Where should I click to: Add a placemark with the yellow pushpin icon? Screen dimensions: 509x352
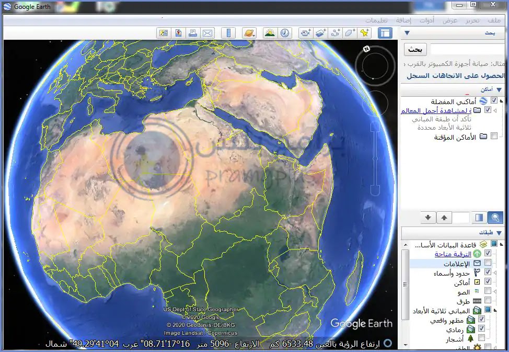coord(365,33)
